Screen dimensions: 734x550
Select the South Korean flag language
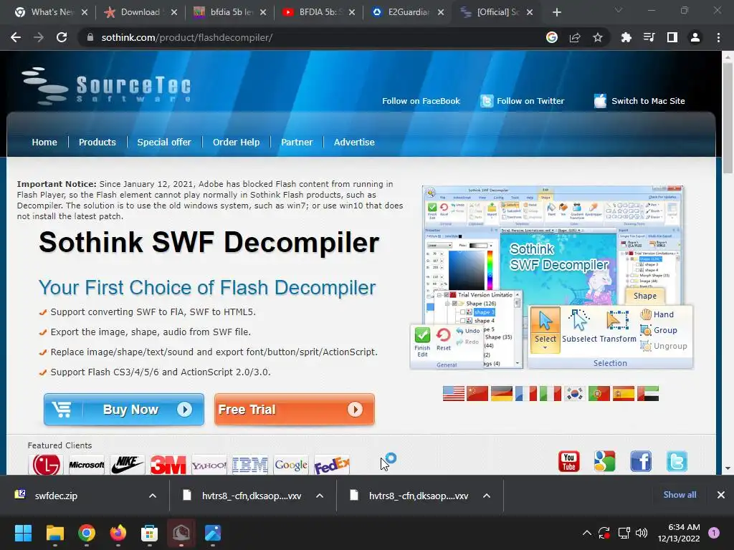[575, 394]
